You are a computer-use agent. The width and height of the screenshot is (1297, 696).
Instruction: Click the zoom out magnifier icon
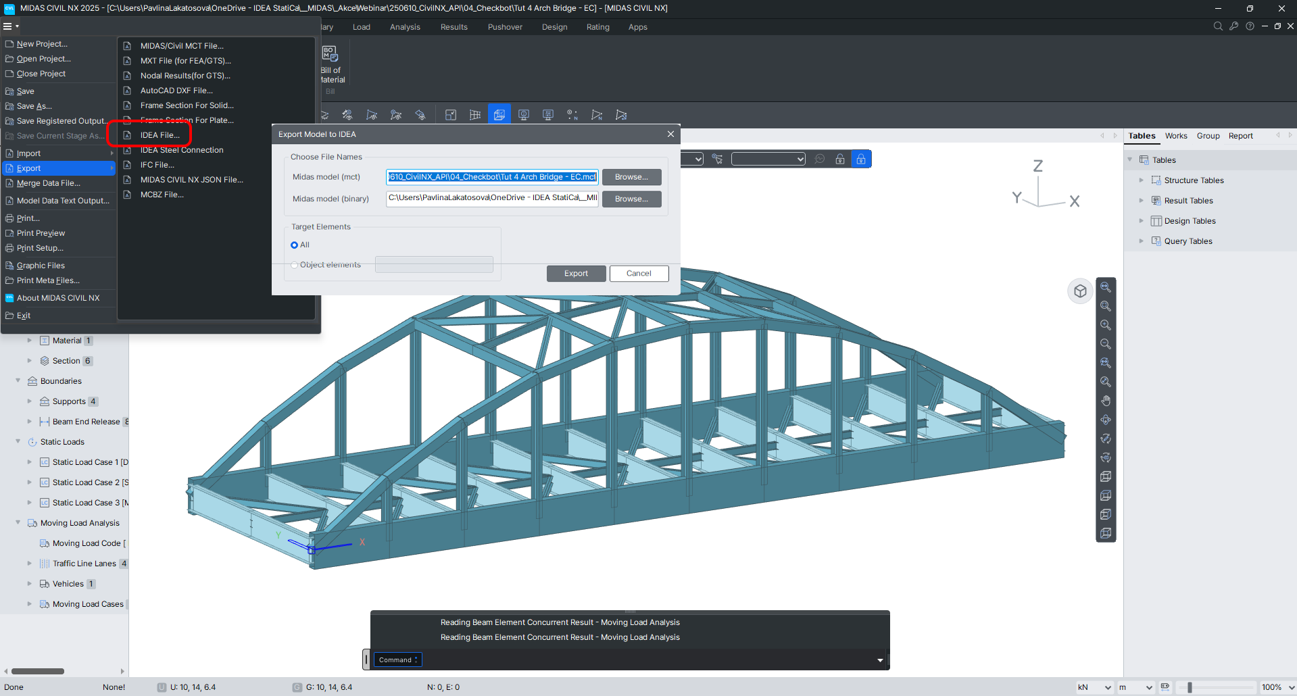pos(1106,344)
